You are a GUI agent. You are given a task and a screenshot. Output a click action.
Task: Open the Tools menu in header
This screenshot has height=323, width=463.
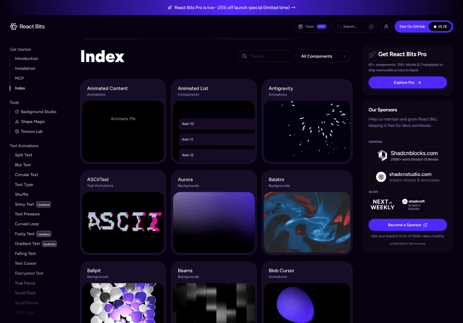[x=312, y=27]
